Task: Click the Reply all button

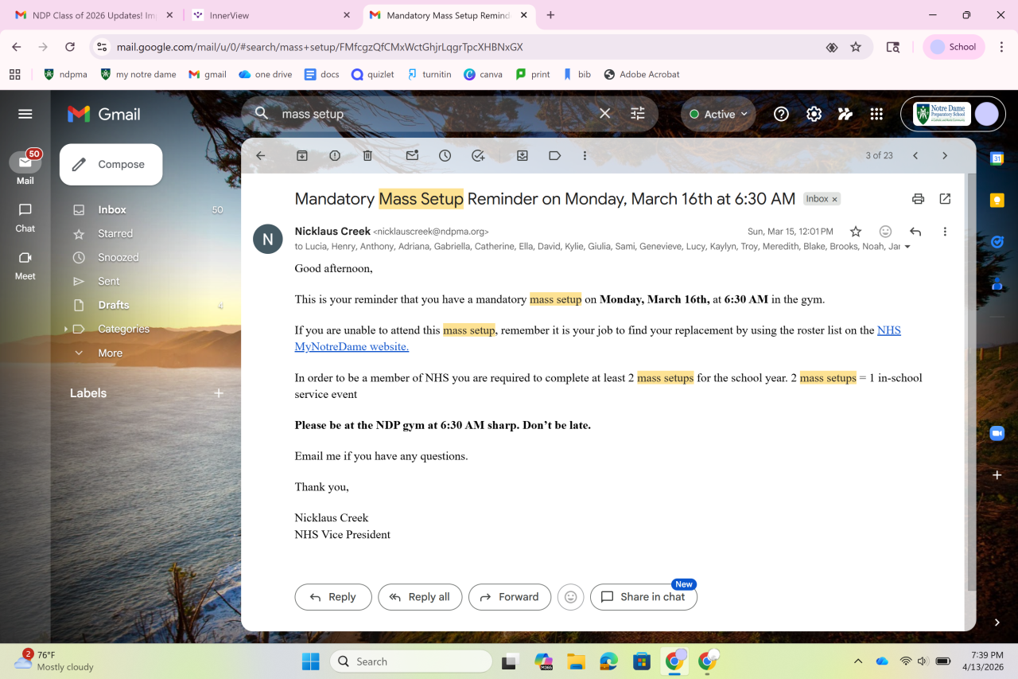Action: pos(420,597)
